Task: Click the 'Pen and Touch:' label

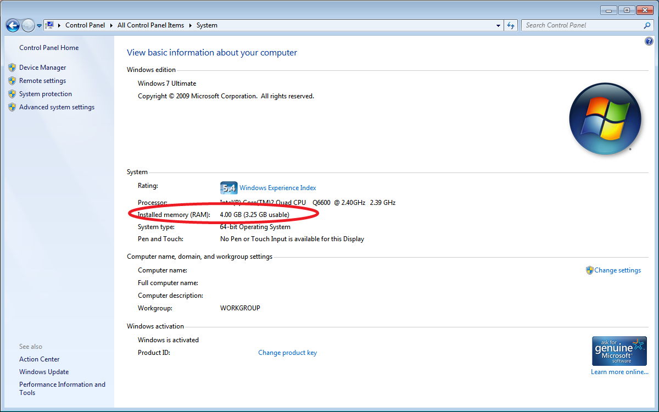Action: point(161,239)
